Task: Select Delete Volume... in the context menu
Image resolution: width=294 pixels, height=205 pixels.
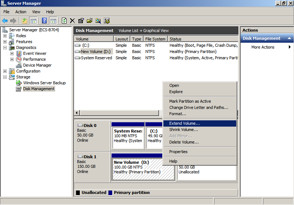Action: pos(200,142)
